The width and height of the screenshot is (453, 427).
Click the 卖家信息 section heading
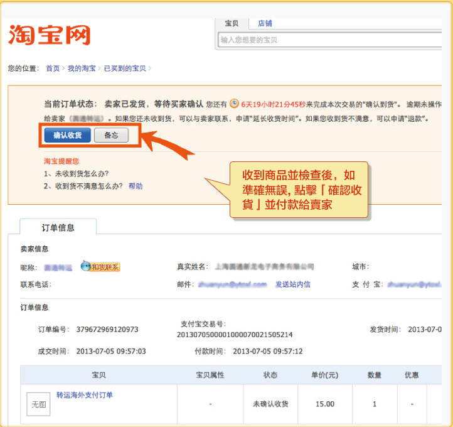tap(35, 249)
